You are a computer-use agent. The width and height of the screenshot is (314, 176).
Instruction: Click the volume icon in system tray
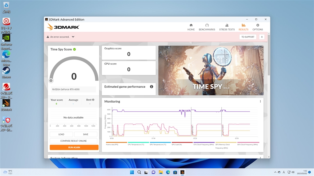tap(293, 172)
